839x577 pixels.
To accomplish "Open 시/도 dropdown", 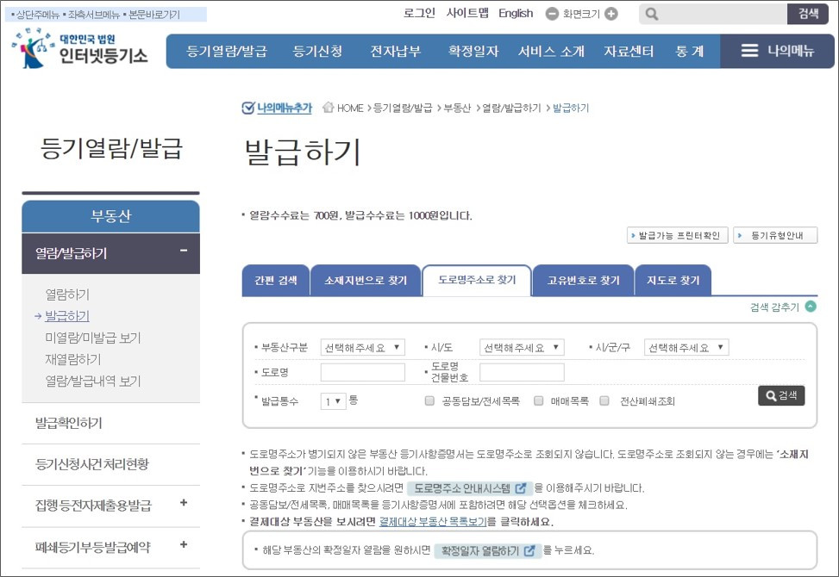I will pyautogui.click(x=522, y=347).
